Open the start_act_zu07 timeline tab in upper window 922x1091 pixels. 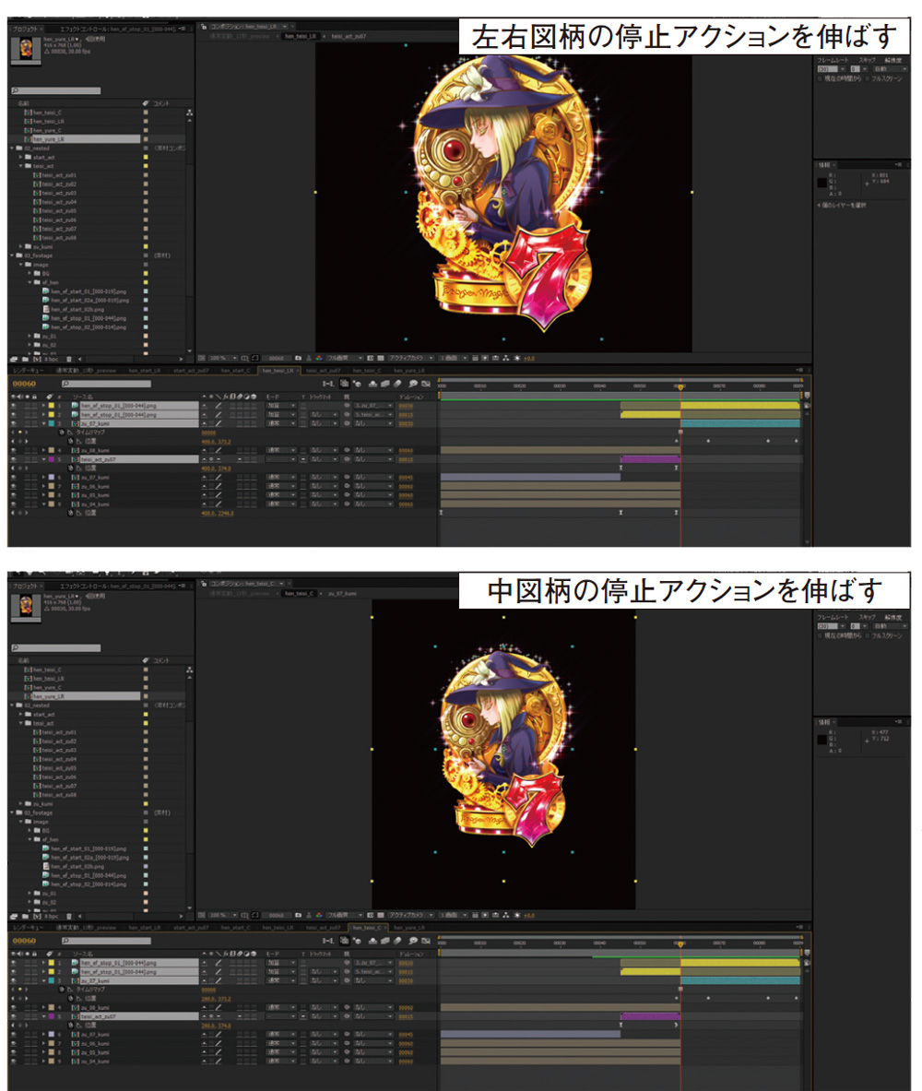coord(191,370)
